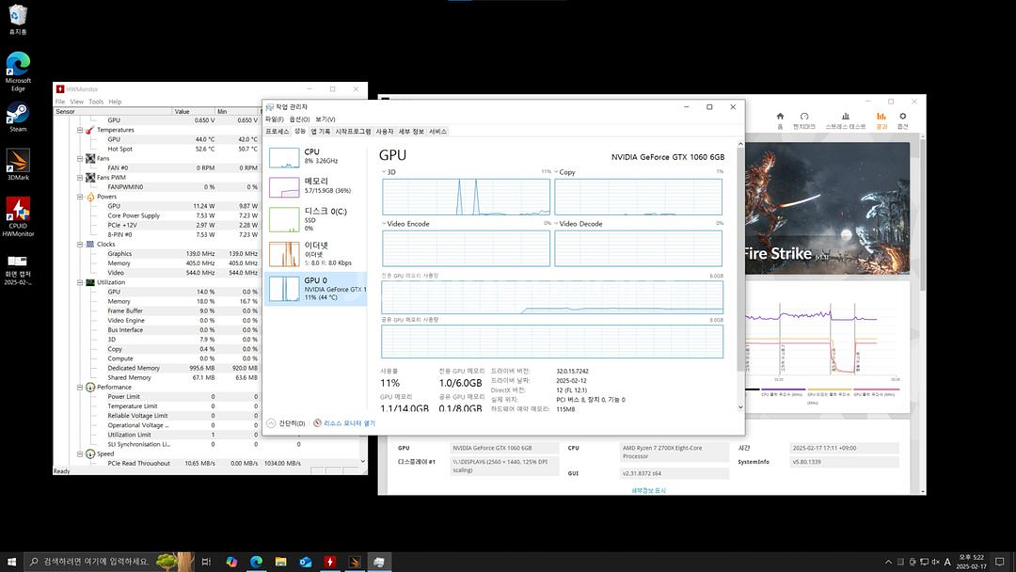Screen dimensions: 1016x572
Task: Open the Microsoft Edge desktop shortcut
Action: (x=18, y=71)
